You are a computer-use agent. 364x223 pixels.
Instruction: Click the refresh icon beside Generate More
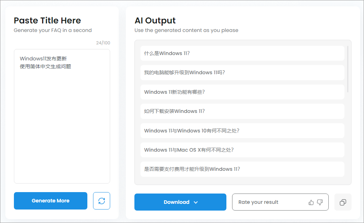[102, 201]
